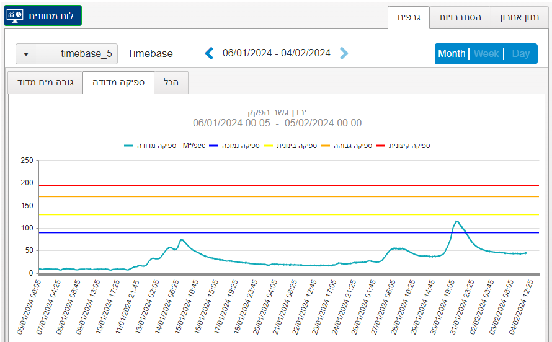Select the ספיקה מדודה sub-tab
Screen dimensions: 552x342
pyautogui.click(x=118, y=82)
